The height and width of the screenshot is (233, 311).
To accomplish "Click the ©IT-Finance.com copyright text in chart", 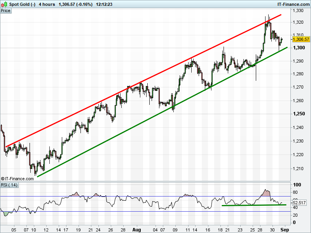I will (x=17, y=179).
